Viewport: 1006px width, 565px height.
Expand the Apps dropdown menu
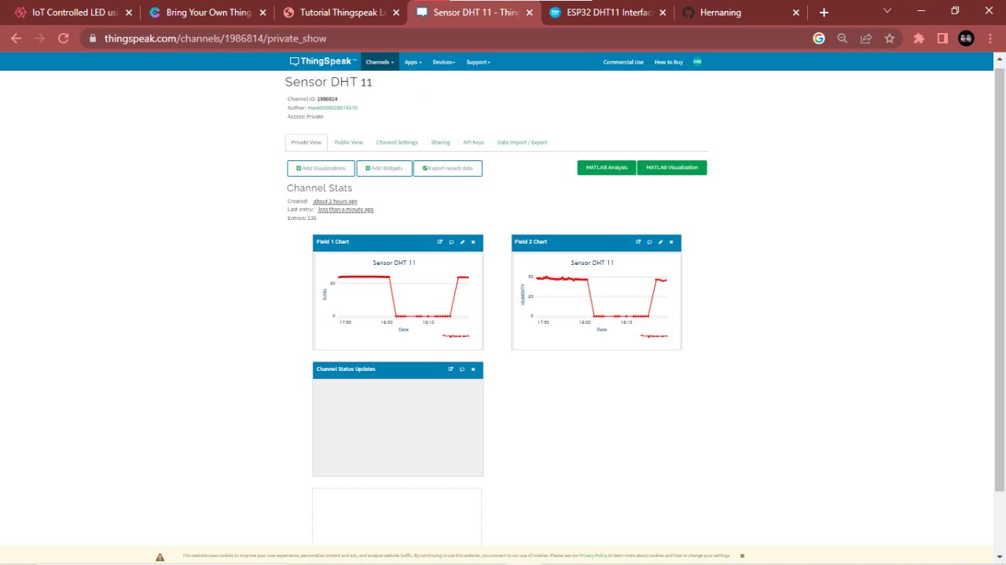click(413, 62)
